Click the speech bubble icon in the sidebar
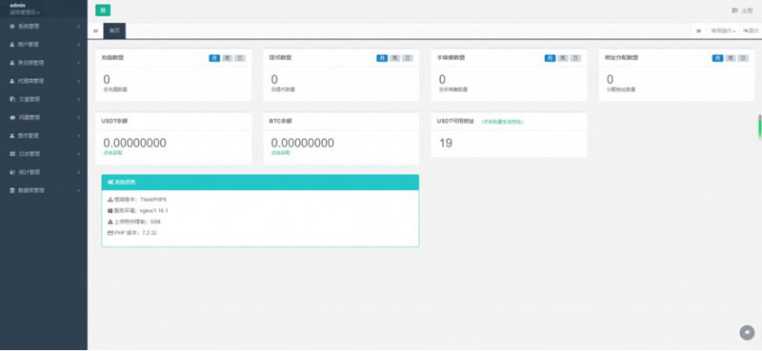Image resolution: width=762 pixels, height=351 pixels. click(12, 118)
